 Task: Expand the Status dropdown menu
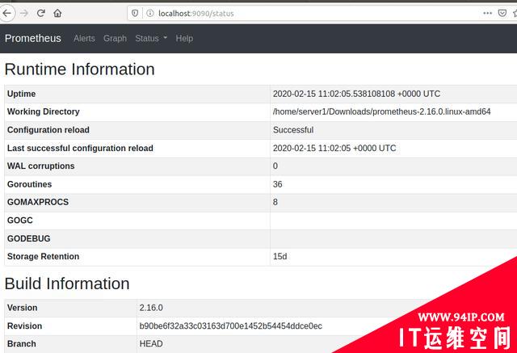pyautogui.click(x=151, y=38)
